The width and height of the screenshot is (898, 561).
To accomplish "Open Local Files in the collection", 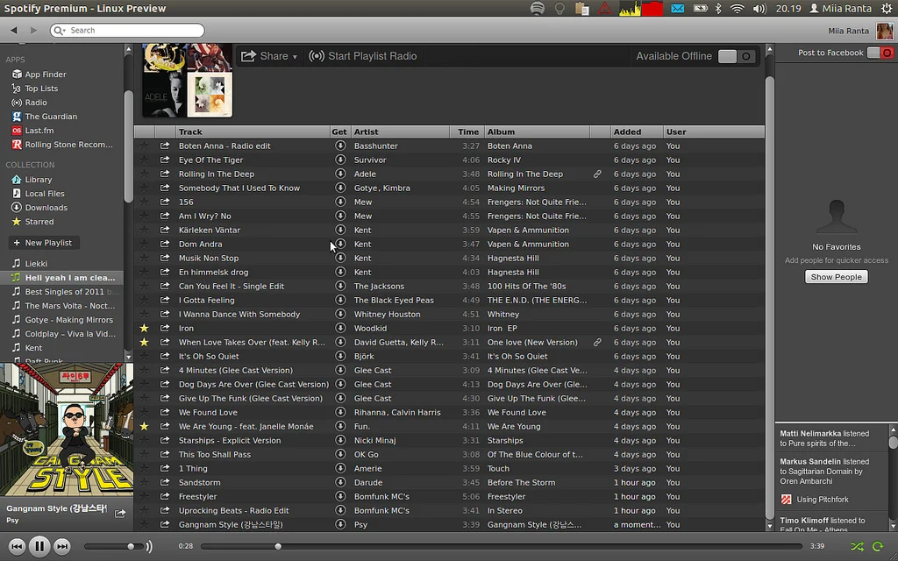I will [38, 194].
